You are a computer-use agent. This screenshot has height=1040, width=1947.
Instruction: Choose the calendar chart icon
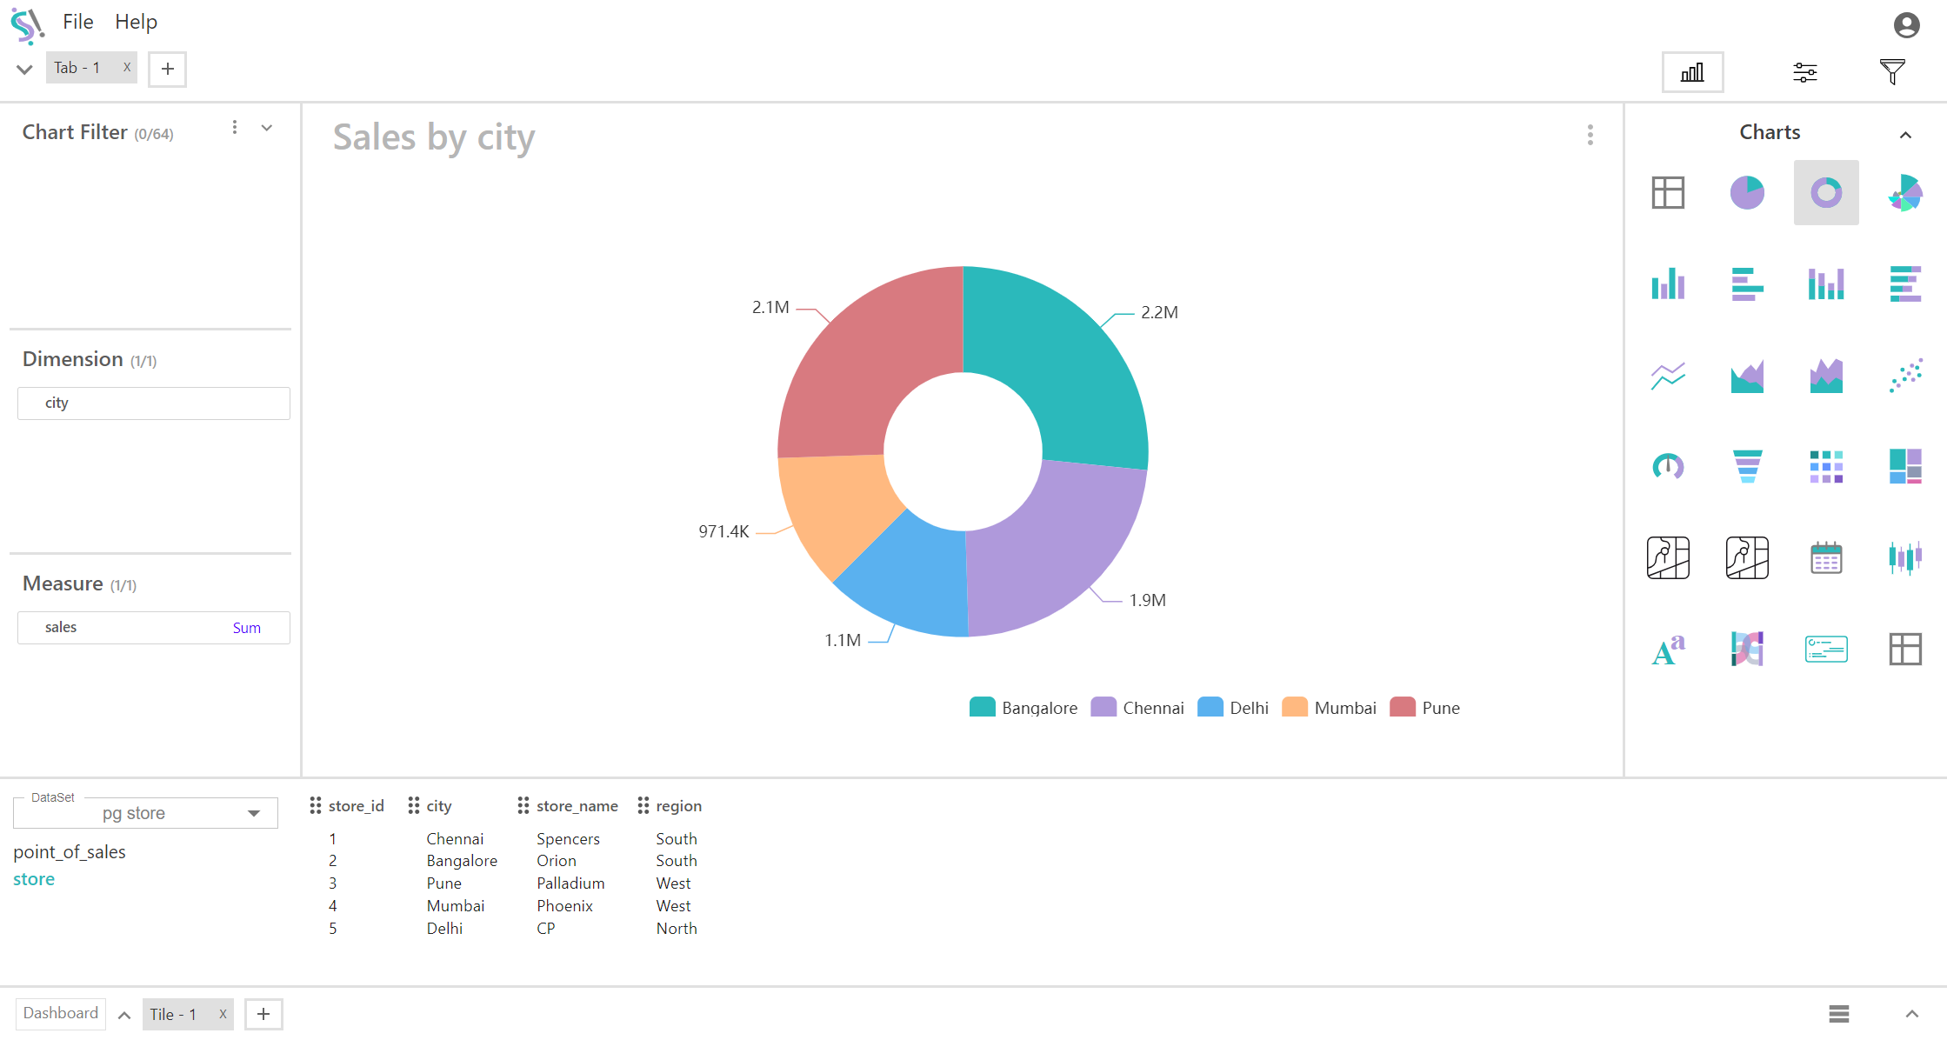(x=1826, y=557)
